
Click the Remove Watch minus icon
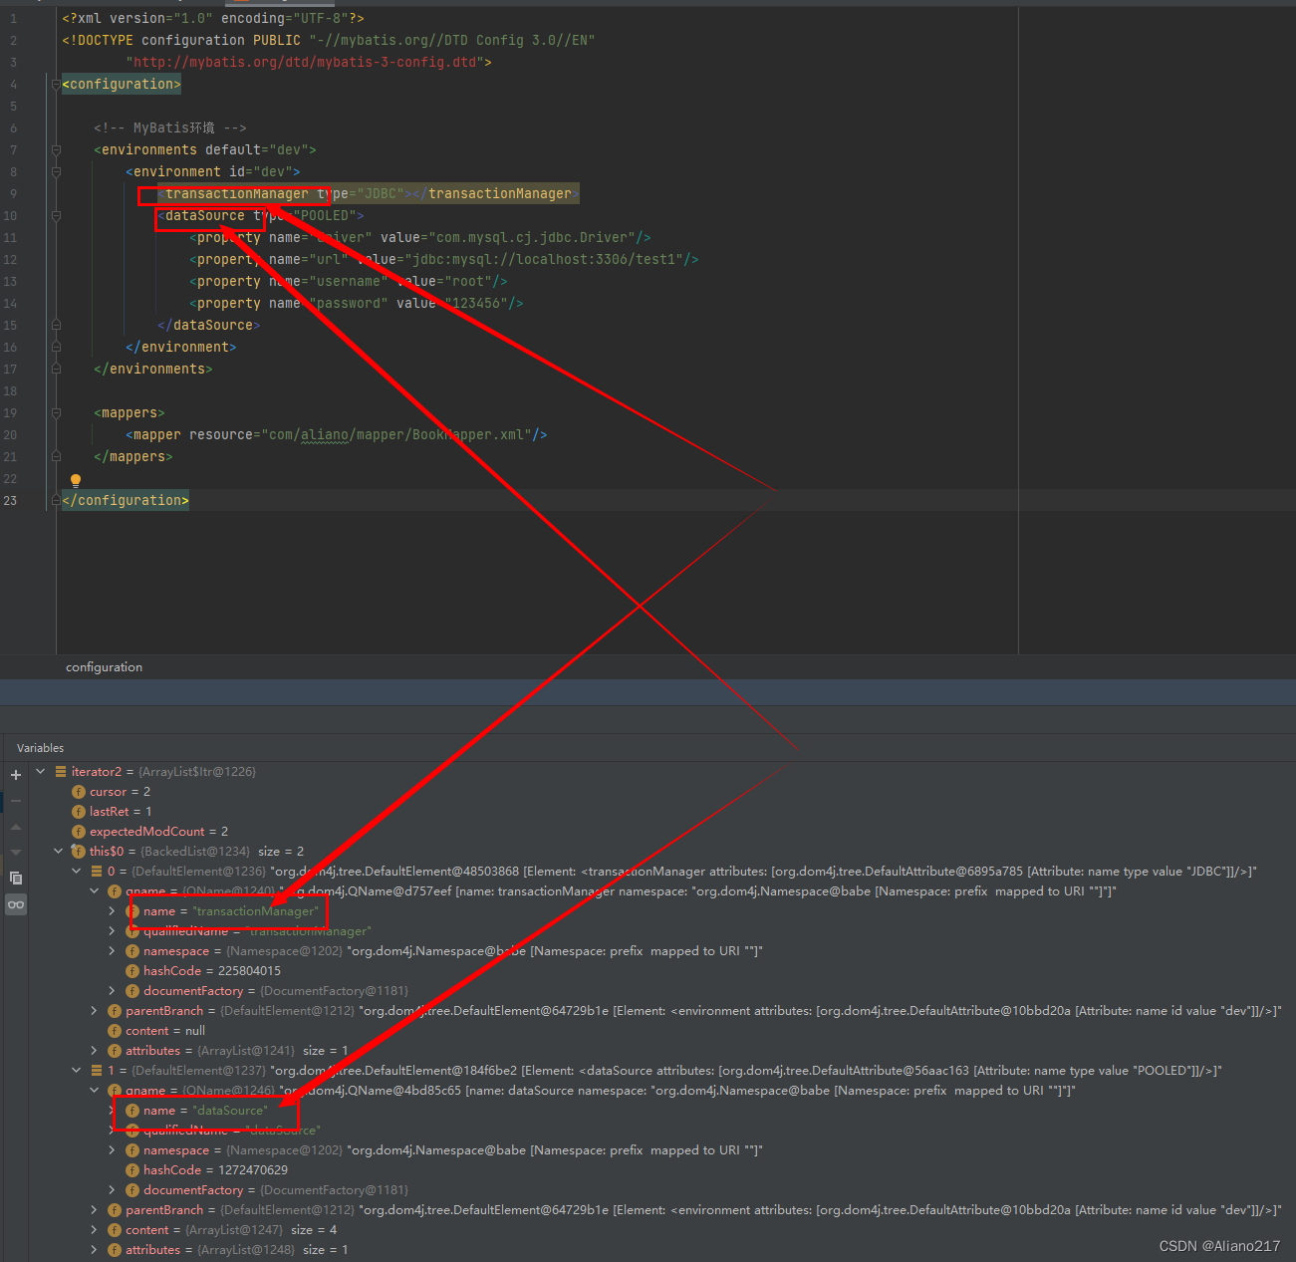click(16, 801)
